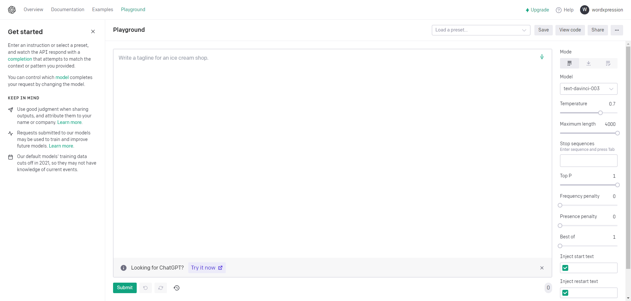The width and height of the screenshot is (631, 301).
Task: Click into the prompt text area
Action: coord(332,153)
